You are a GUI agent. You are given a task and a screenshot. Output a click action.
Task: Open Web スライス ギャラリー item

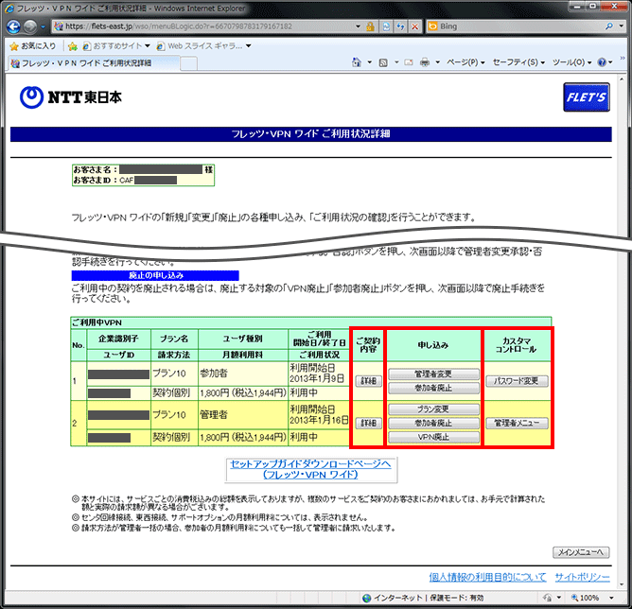(204, 46)
